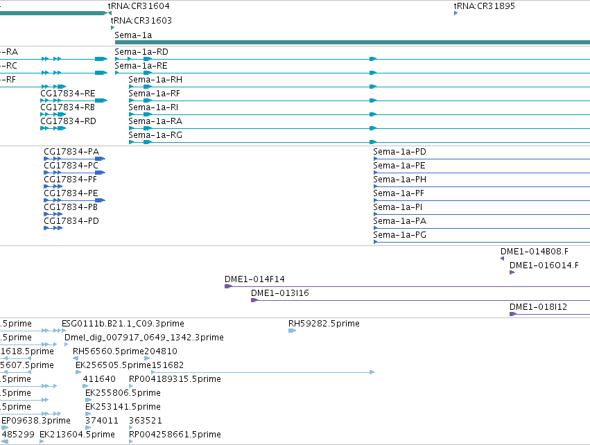This screenshot has height=445, width=590.
Task: Select protein Sema-1a-PA
Action: (399, 222)
